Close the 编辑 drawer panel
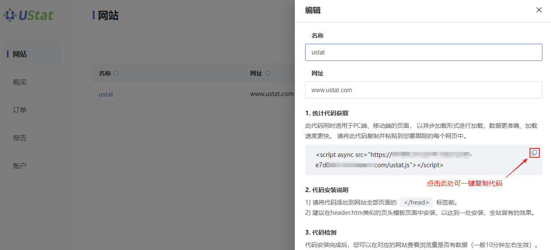 point(539,10)
